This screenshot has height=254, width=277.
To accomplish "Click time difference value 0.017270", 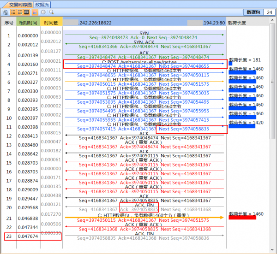I will pyautogui.click(x=51, y=214).
